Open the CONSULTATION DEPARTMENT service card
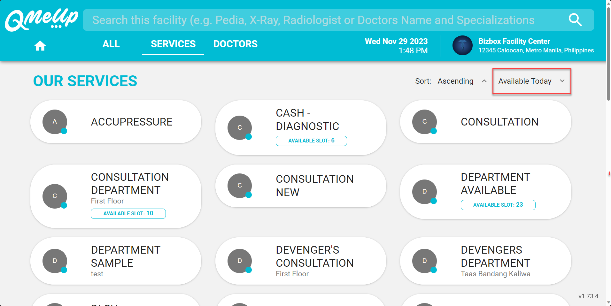611x306 pixels. click(x=116, y=196)
